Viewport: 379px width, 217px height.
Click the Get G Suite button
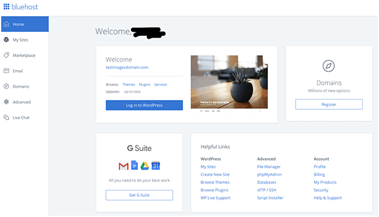tap(139, 195)
